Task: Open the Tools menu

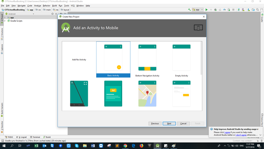Action: [x=66, y=5]
